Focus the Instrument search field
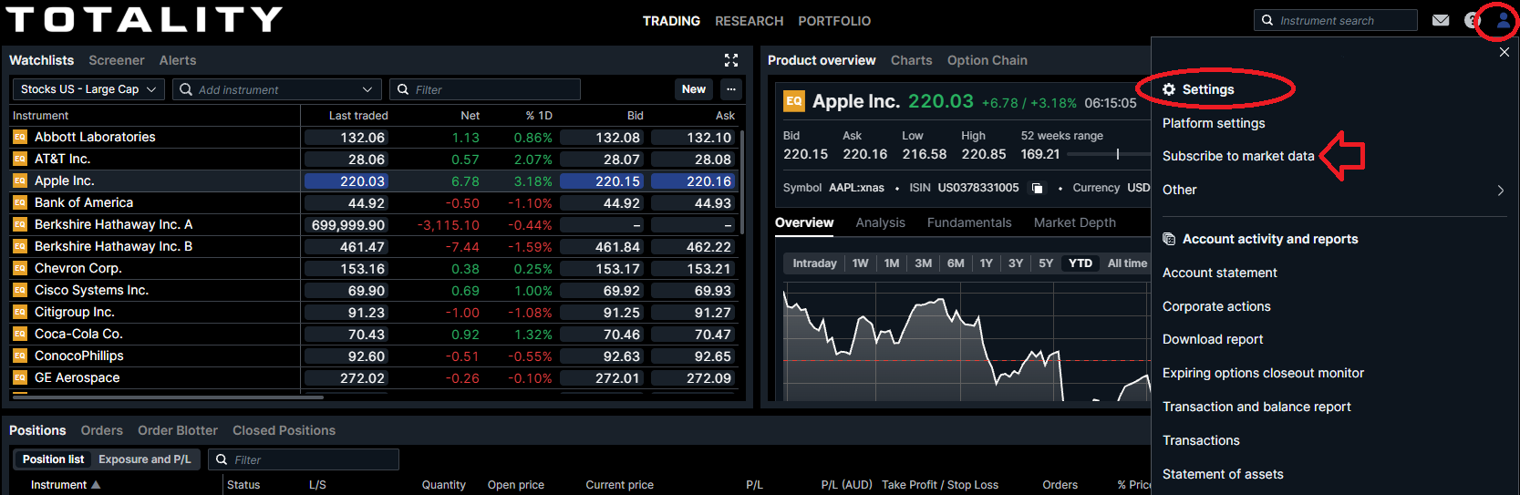The width and height of the screenshot is (1520, 495). pyautogui.click(x=1336, y=20)
